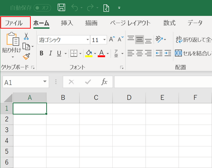This screenshot has width=212, height=168.
Task: Click the Undo arrow icon
Action: 75,7
